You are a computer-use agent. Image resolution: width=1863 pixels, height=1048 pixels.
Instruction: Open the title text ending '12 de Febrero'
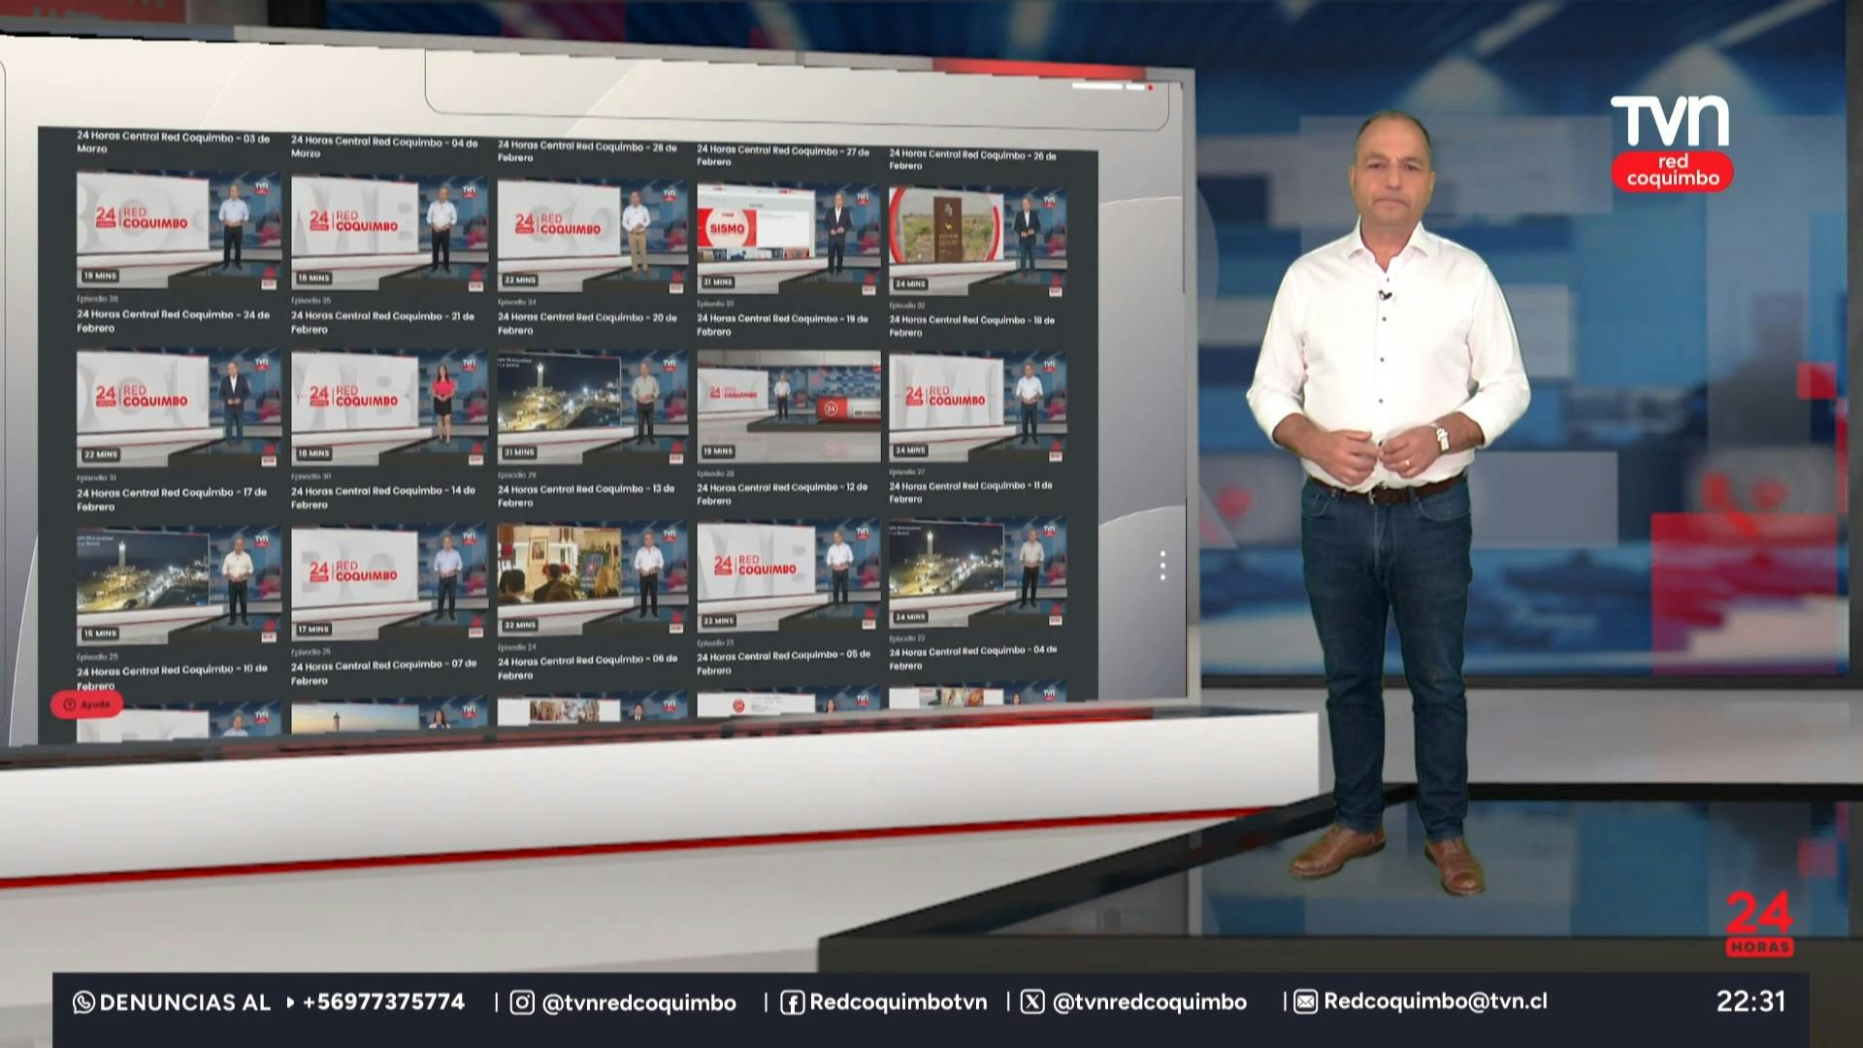tap(782, 494)
